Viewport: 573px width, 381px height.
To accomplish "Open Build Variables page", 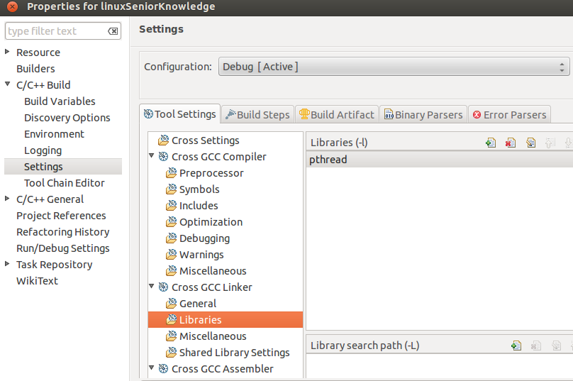I will [60, 101].
